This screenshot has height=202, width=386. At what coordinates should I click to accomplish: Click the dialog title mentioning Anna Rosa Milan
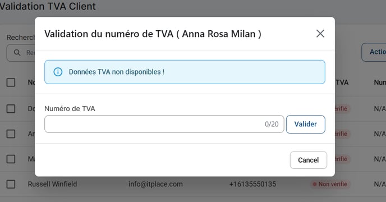[x=153, y=34]
